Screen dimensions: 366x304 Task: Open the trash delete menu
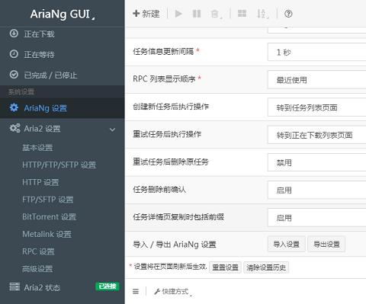point(216,14)
